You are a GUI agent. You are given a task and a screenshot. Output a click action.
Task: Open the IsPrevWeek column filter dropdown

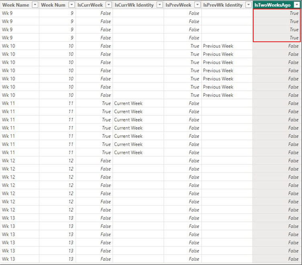198,5
